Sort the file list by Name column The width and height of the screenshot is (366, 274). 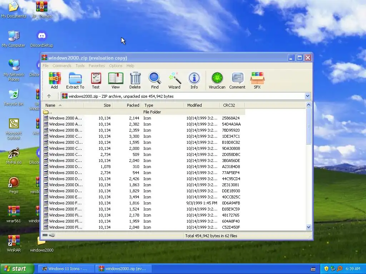pyautogui.click(x=63, y=105)
